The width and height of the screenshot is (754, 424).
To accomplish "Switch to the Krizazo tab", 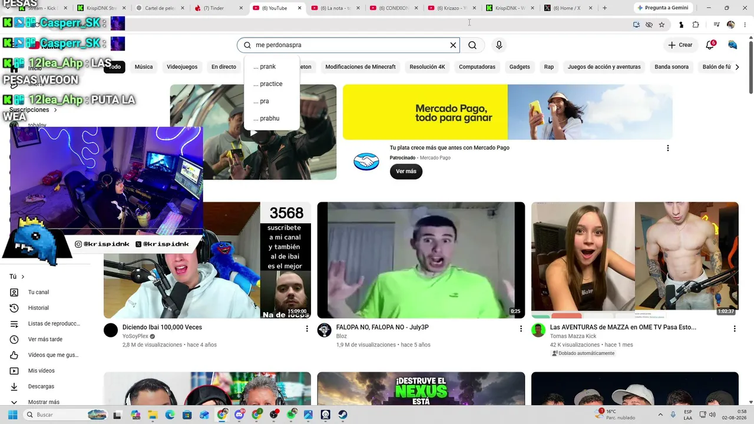I will coord(452,8).
